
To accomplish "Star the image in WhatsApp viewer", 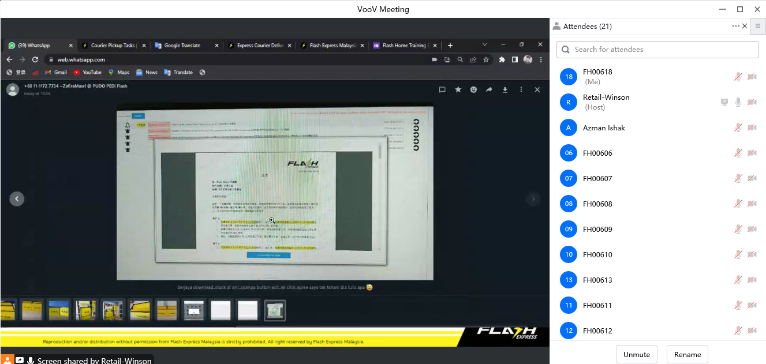I will point(458,89).
